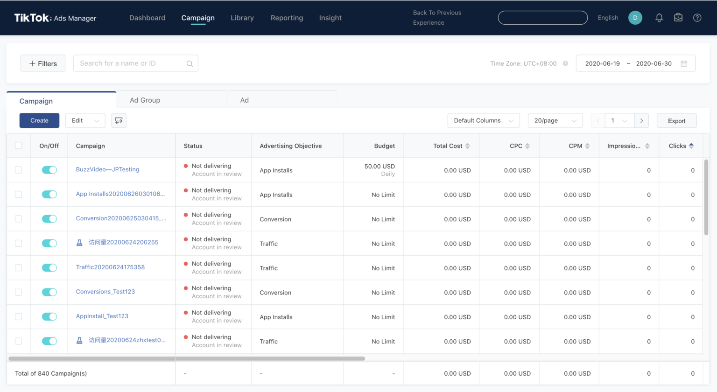Open the date range calendar icon
Screen dimensions: 717x392
point(684,63)
